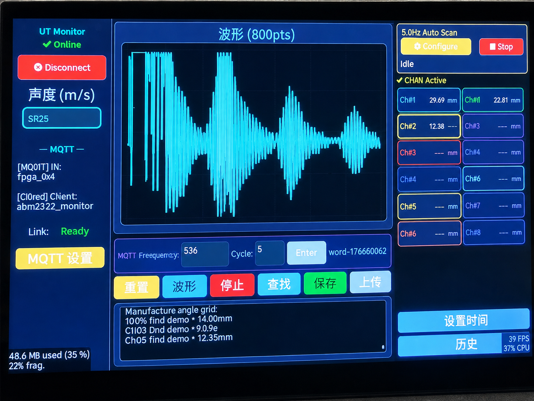
Task: Click the UT Monitor title text
Action: point(62,32)
